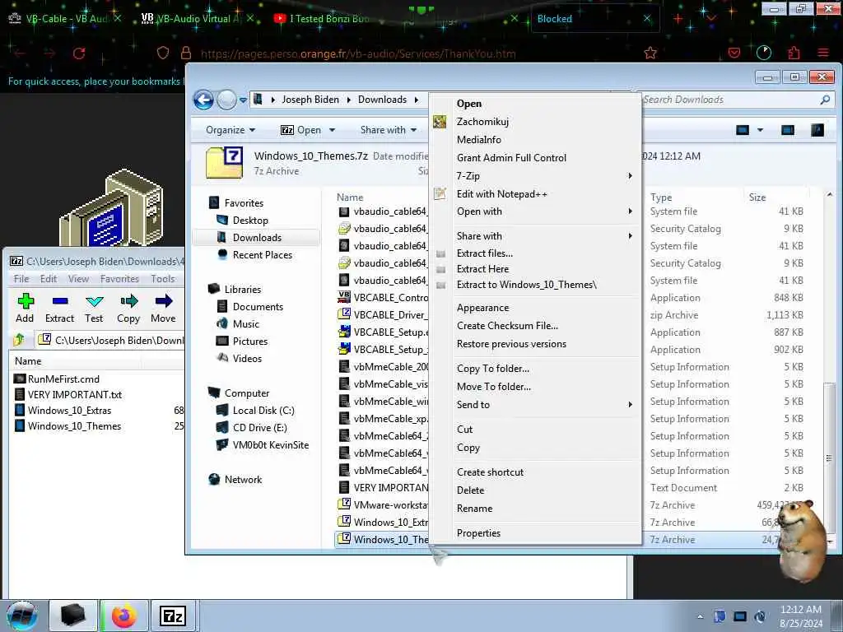Open CD Drive (E:) in sidebar
Screen dimensions: 843x632
point(259,428)
